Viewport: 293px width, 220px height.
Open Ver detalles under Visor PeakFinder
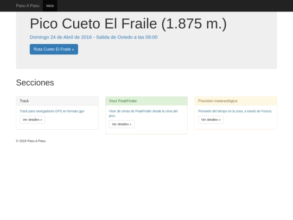pyautogui.click(x=122, y=124)
